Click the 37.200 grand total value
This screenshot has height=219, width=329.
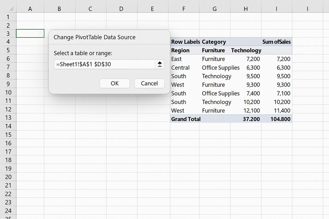[251, 119]
